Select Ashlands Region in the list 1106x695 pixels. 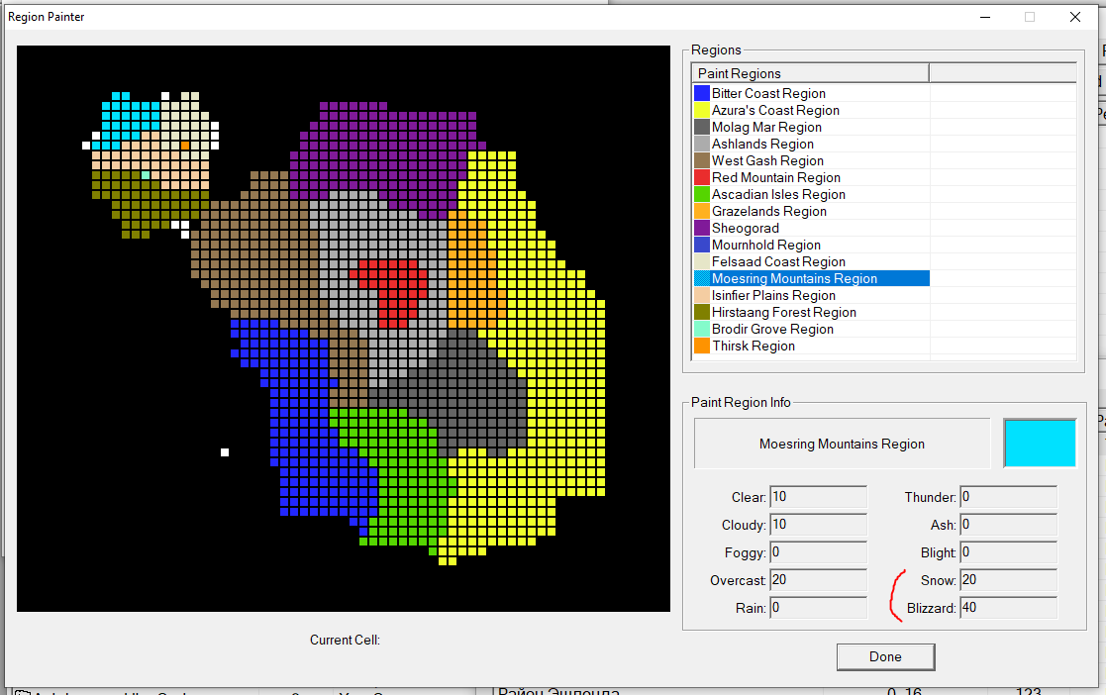pyautogui.click(x=762, y=144)
